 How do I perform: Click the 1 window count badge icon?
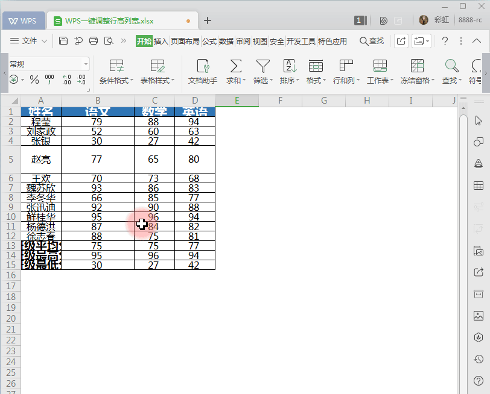tap(360, 20)
